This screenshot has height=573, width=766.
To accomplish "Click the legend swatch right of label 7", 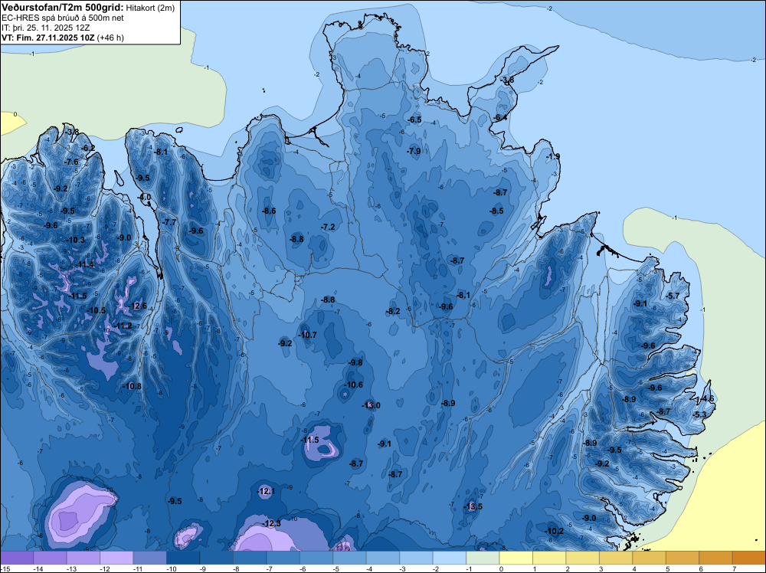I will pyautogui.click(x=749, y=558).
